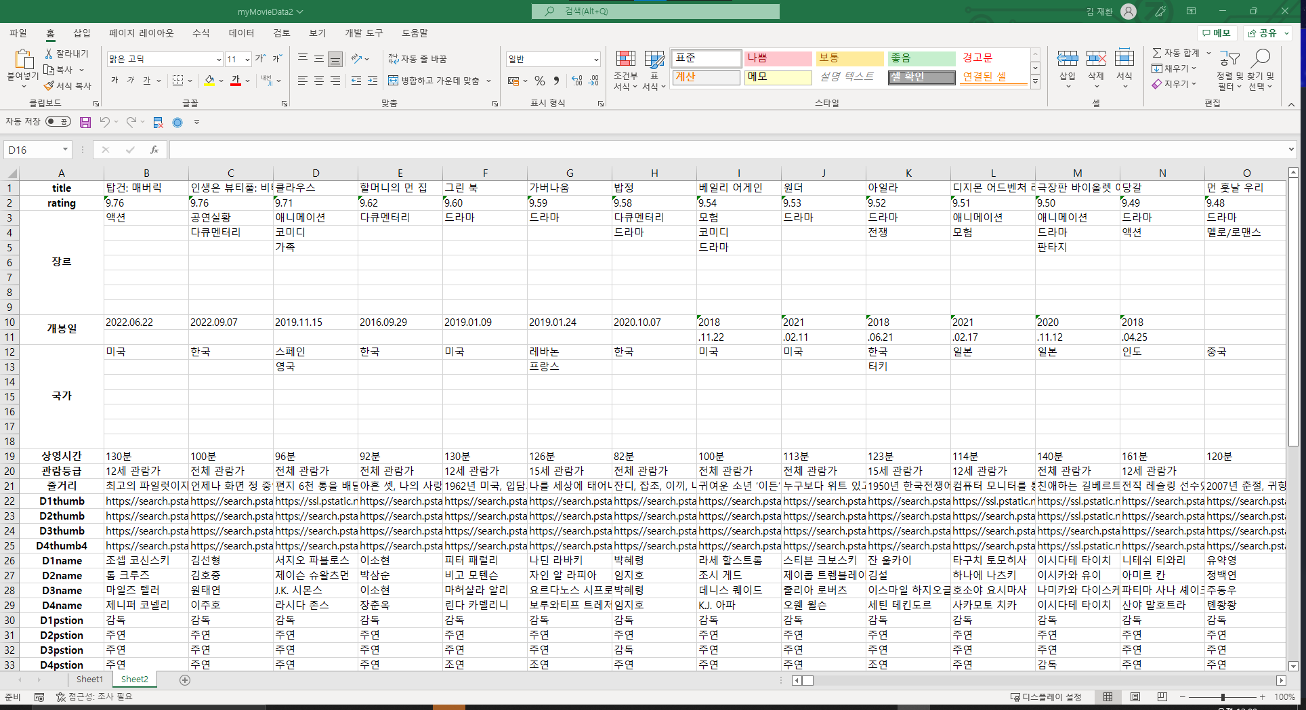Click the search box (검색)
The height and width of the screenshot is (710, 1306).
coord(656,12)
